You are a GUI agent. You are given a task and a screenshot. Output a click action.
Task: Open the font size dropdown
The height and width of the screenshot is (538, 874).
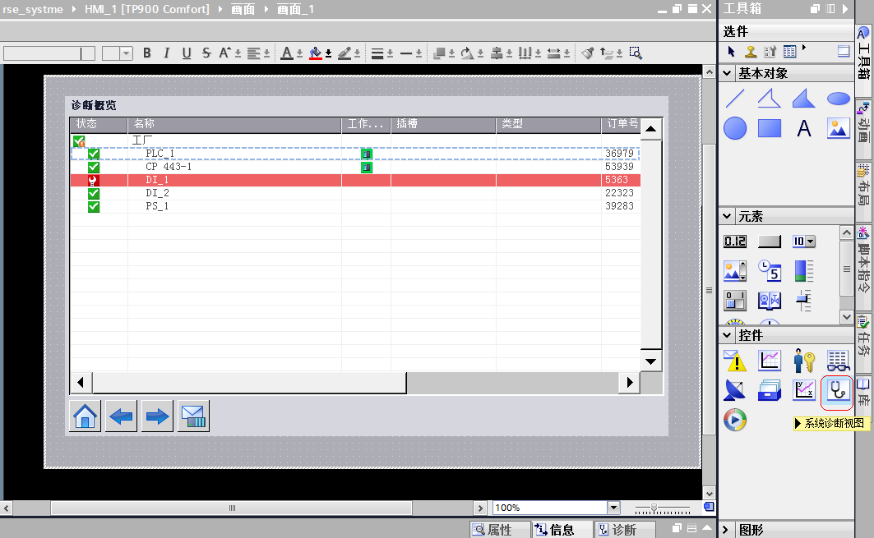click(127, 53)
